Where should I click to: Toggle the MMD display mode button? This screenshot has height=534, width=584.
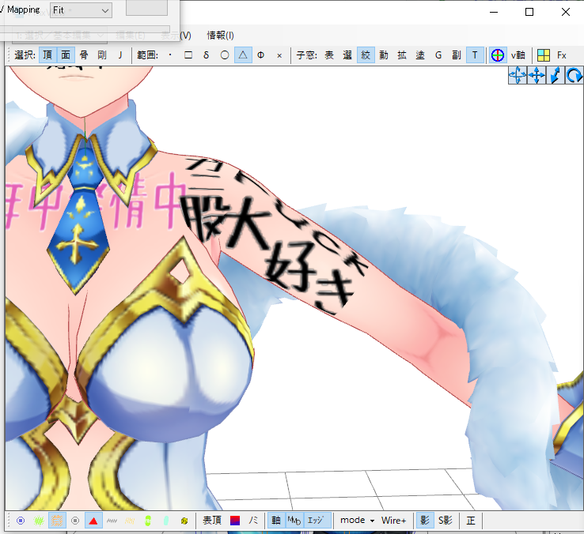tap(294, 521)
